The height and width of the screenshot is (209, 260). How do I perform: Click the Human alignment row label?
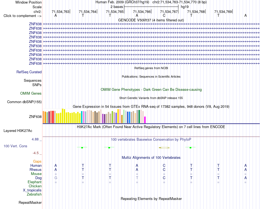click(x=36, y=165)
